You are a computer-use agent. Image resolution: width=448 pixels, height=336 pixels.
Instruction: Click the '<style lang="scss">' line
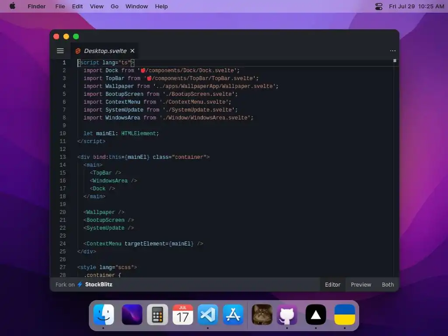pos(107,267)
